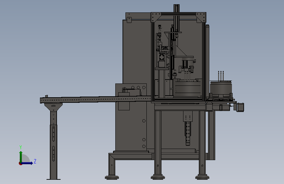Select the leftmost leveling foot of the machine base
The image size is (284, 184).
tap(112, 177)
